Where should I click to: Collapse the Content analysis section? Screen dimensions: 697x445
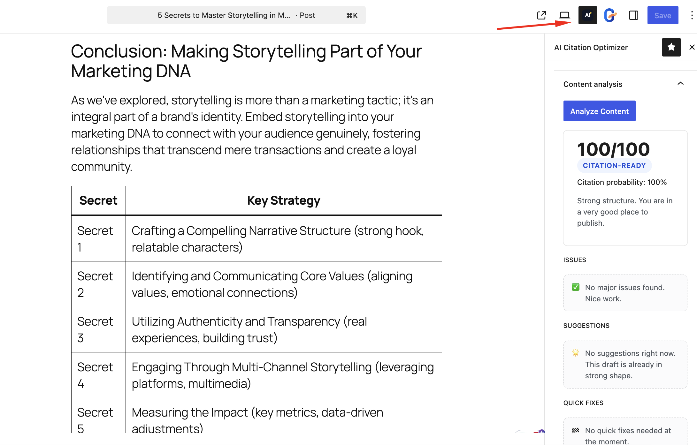(680, 84)
